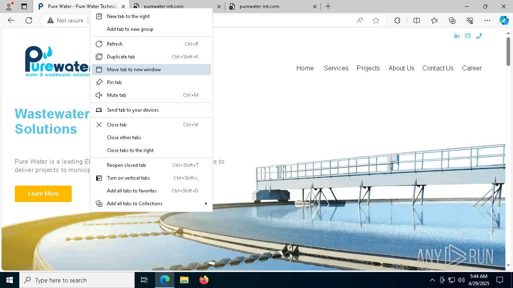Screen dimensions: 513x288
Task: Select Add all tabs to favorites
Action: click(151, 191)
